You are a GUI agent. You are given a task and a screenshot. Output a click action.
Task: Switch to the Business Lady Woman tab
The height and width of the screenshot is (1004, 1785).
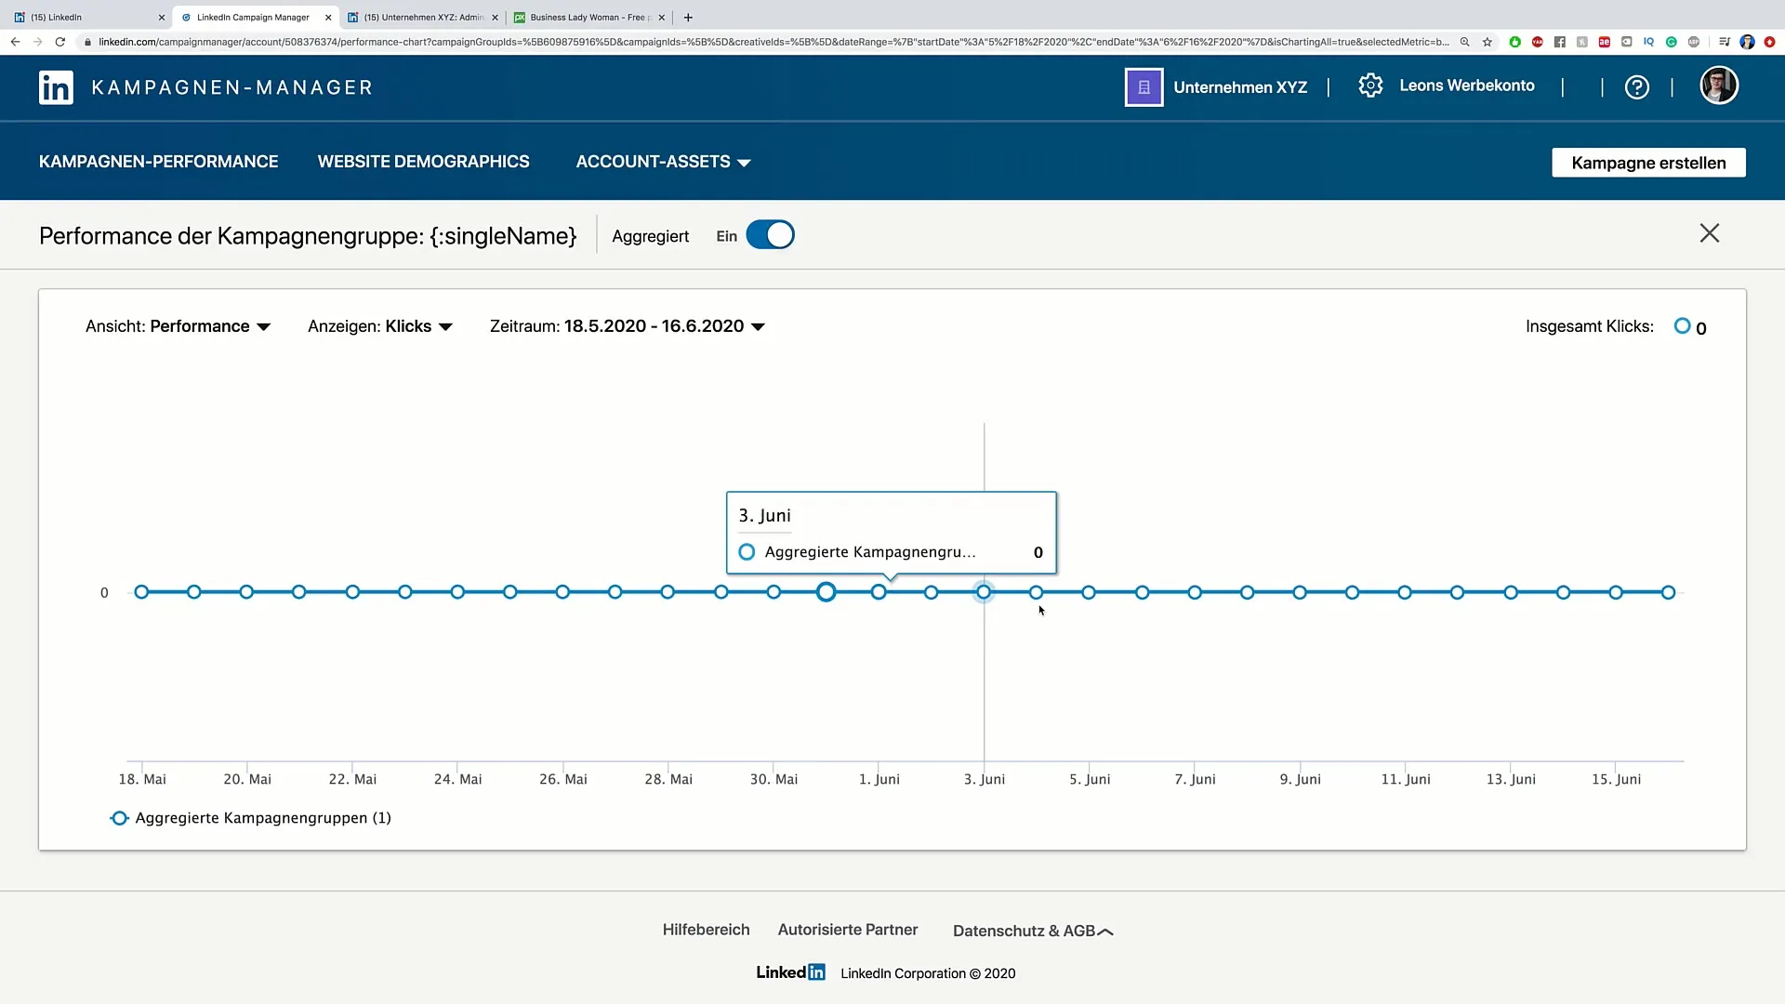(x=588, y=17)
